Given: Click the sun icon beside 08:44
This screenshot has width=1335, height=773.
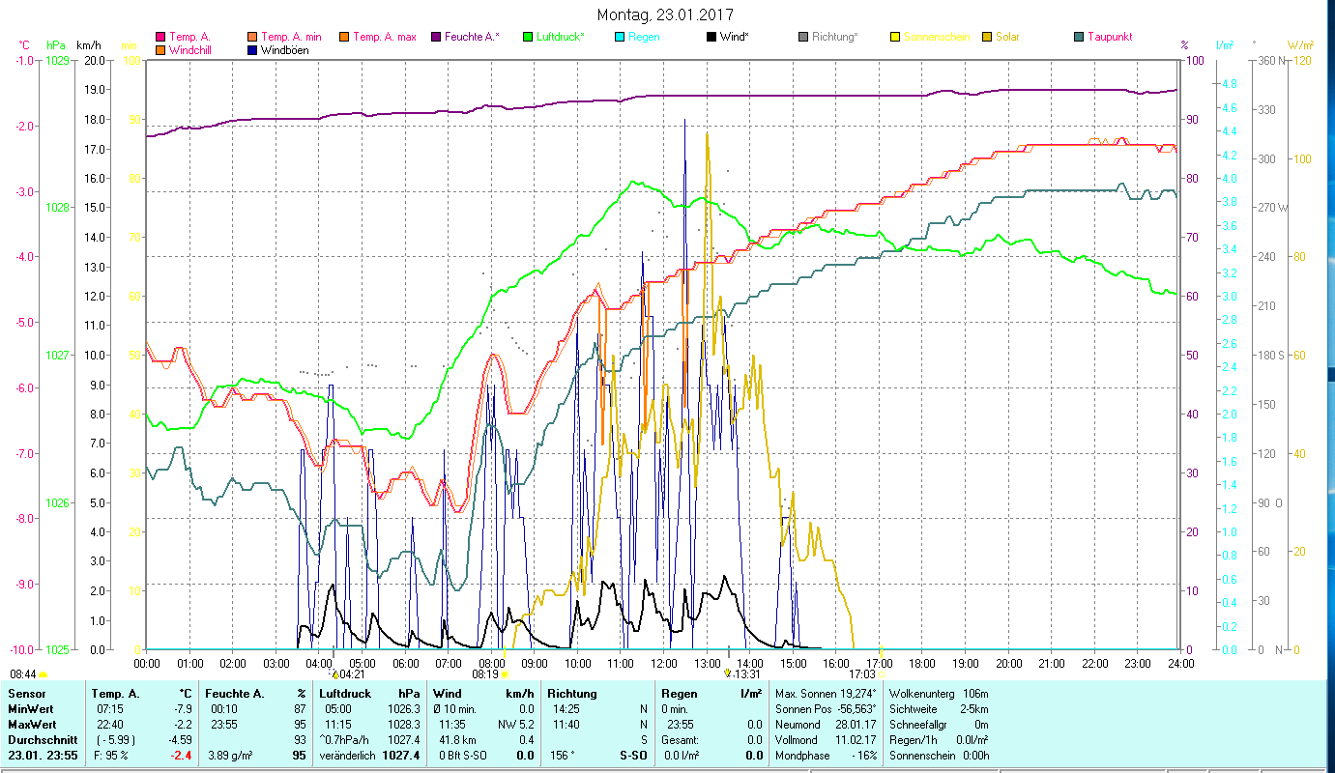Looking at the screenshot, I should (x=43, y=674).
